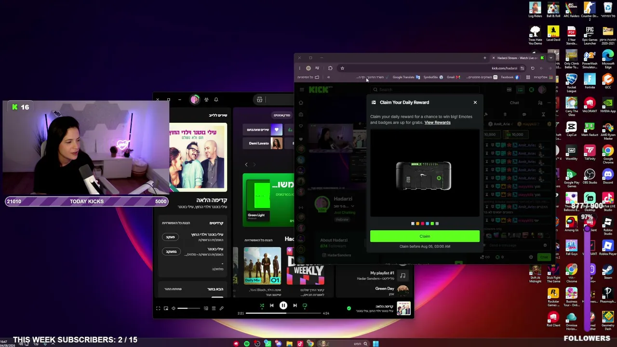617x347 pixels.
Task: Toggle shuffle in Spotify player
Action: [x=262, y=306]
